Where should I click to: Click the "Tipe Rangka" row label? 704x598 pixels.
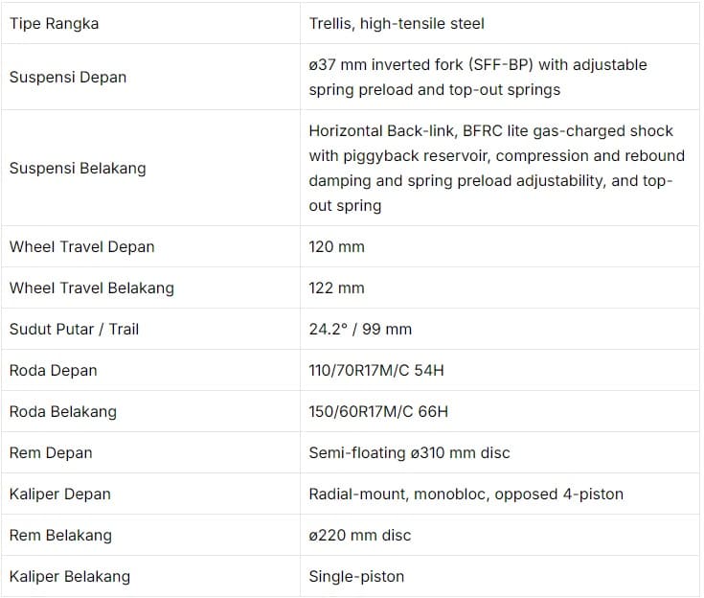(x=54, y=23)
